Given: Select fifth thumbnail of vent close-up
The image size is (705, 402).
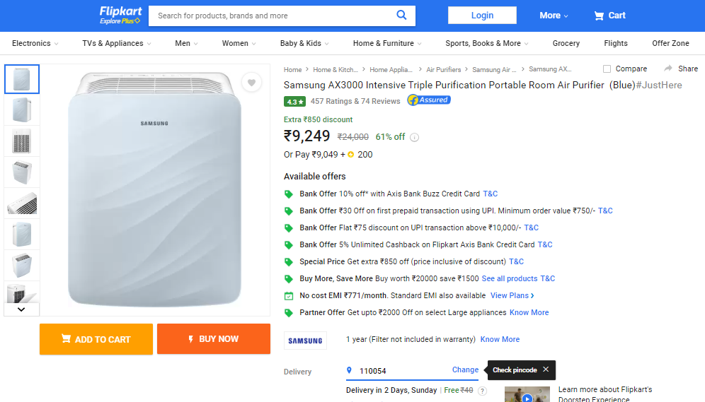Looking at the screenshot, I should 21,203.
